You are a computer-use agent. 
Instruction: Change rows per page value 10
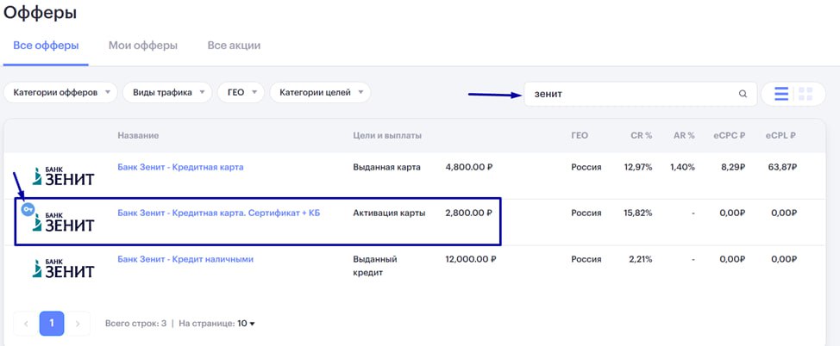click(246, 324)
